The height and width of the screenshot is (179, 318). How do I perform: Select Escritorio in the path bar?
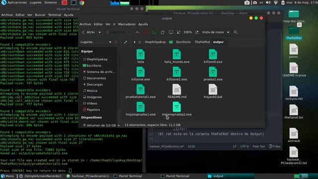tap(183, 42)
